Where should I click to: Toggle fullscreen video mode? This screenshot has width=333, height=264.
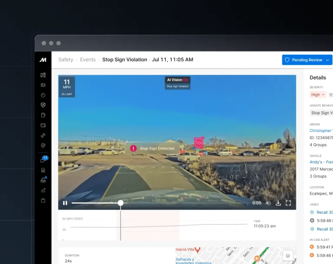(288, 203)
